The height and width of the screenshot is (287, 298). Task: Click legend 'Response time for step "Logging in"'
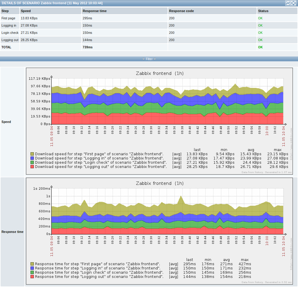point(98,268)
